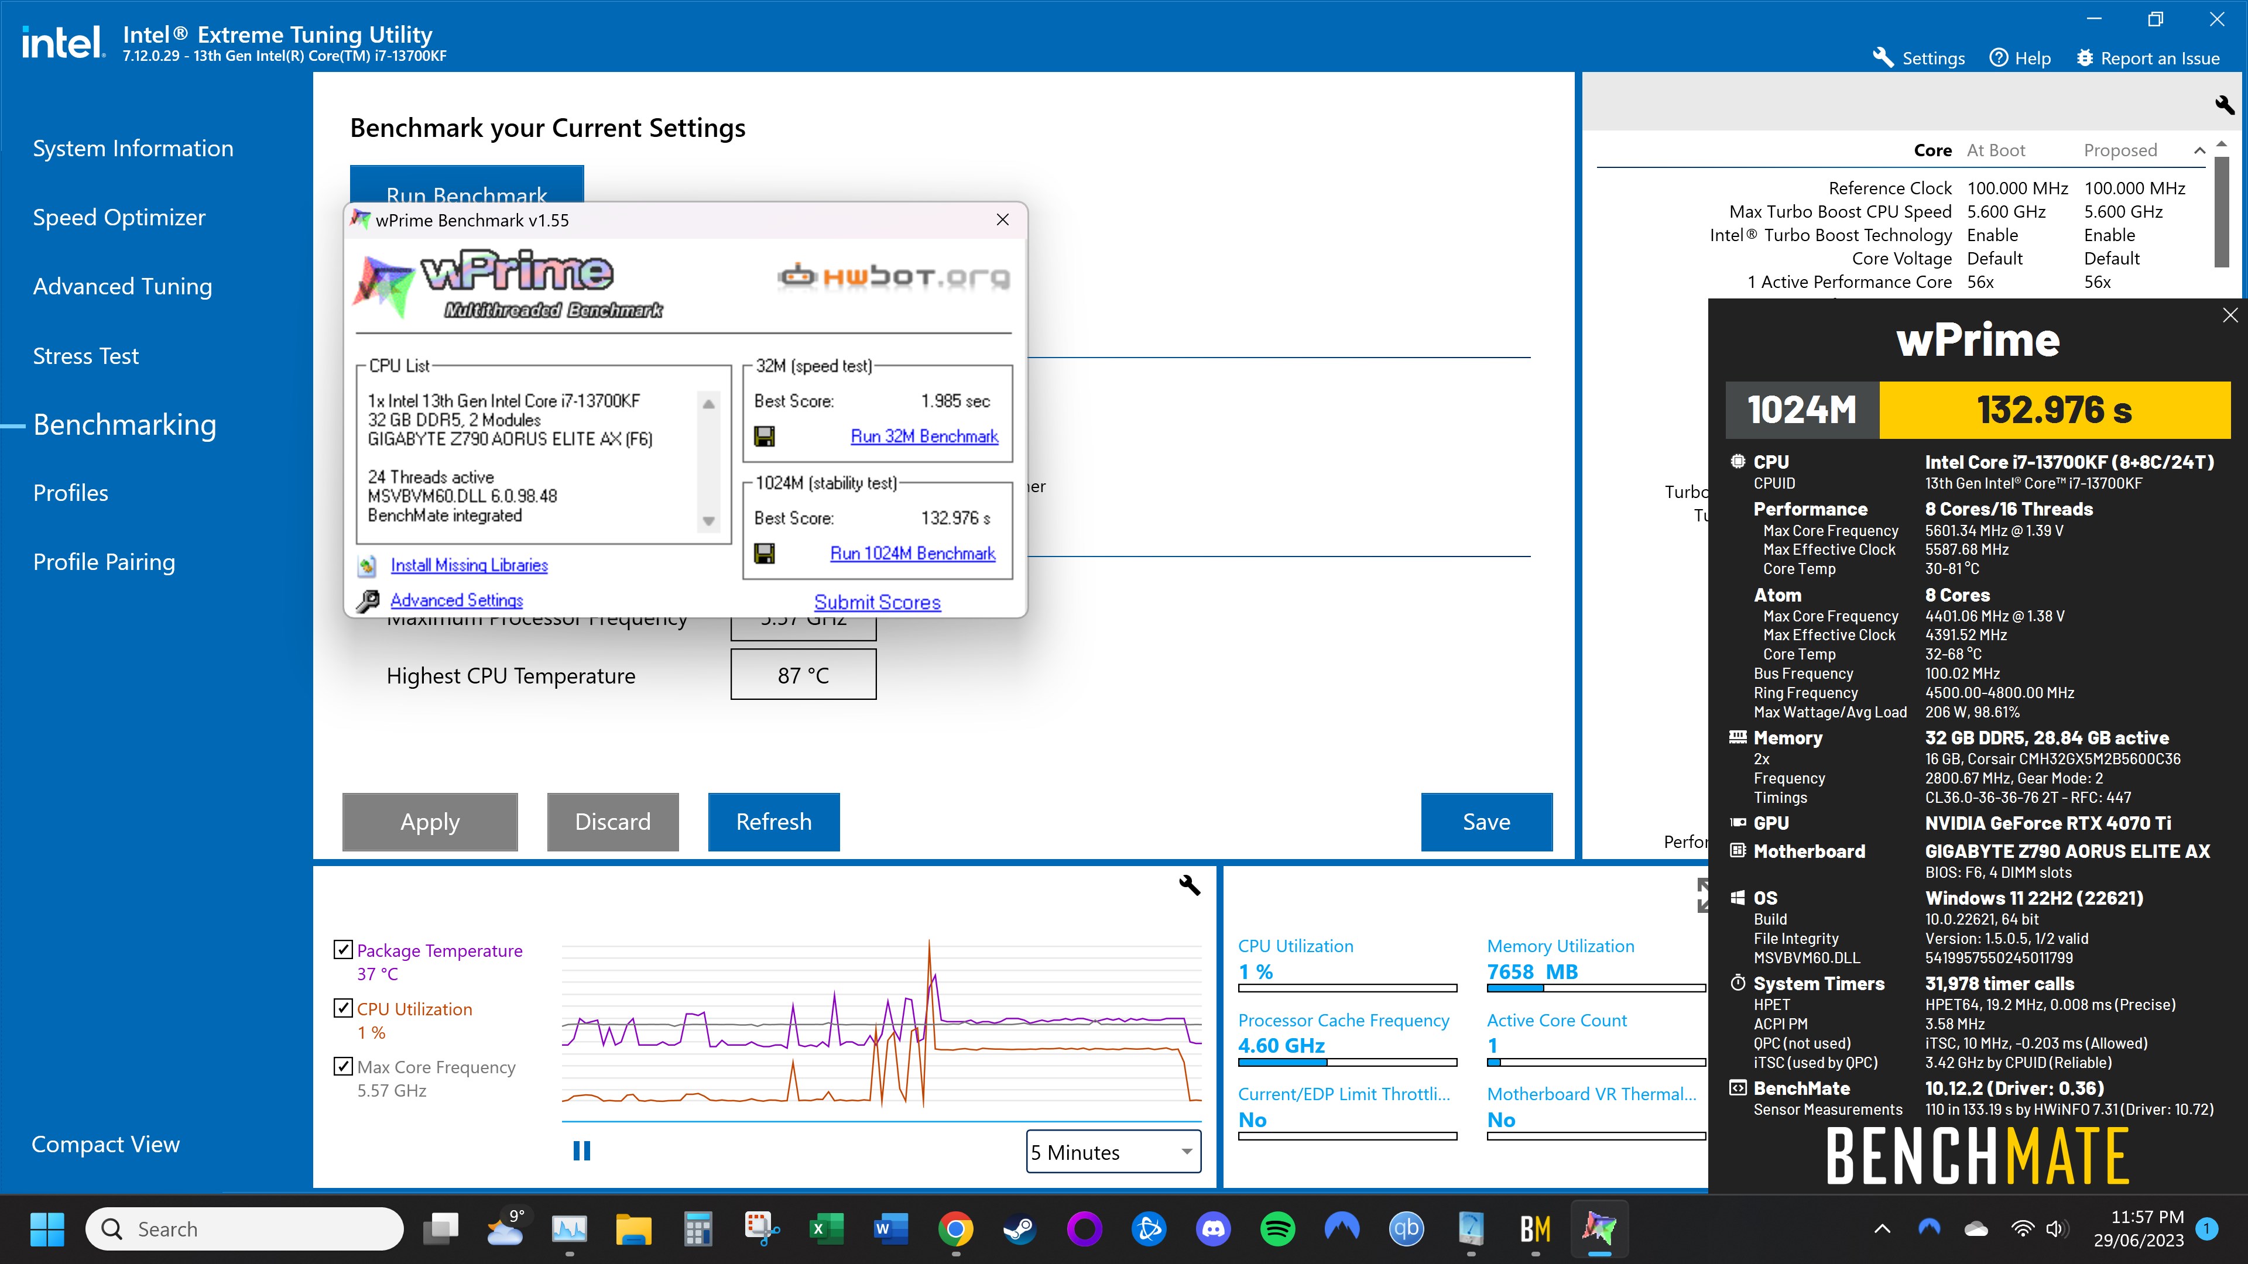Open BenchMate from the taskbar
The height and width of the screenshot is (1264, 2248).
(x=1535, y=1229)
